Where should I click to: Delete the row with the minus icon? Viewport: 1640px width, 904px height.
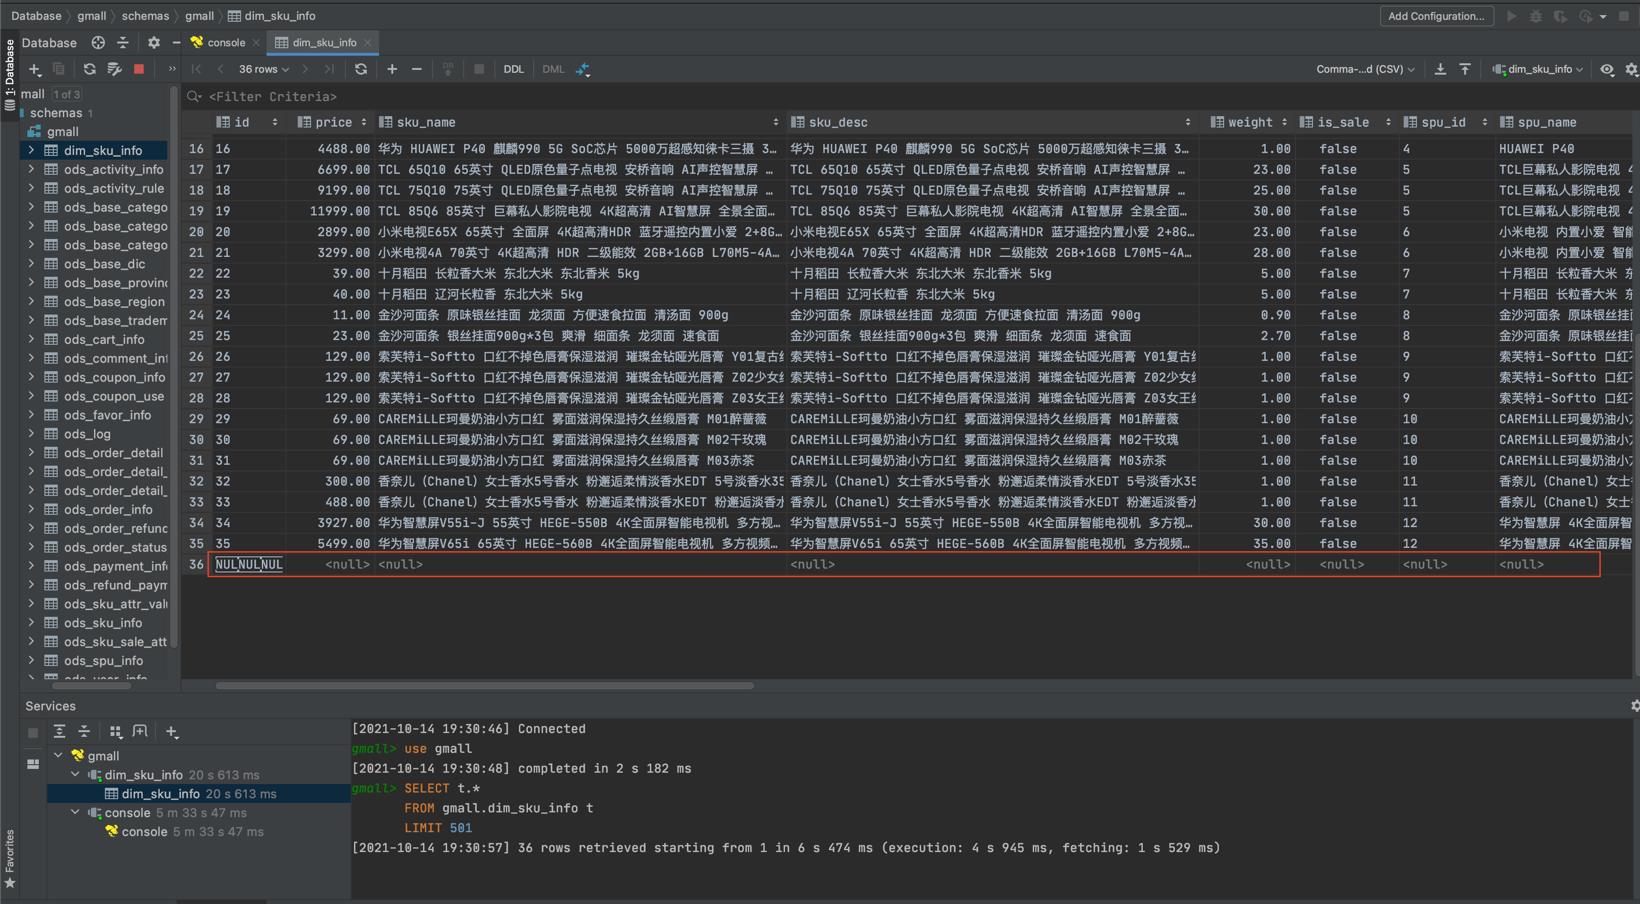(x=416, y=68)
